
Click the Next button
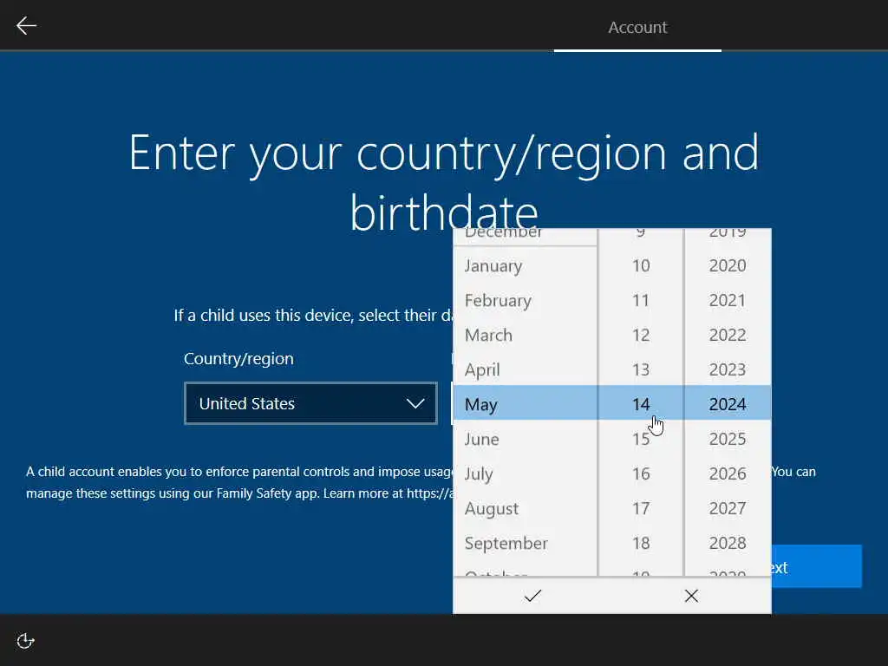click(x=816, y=567)
